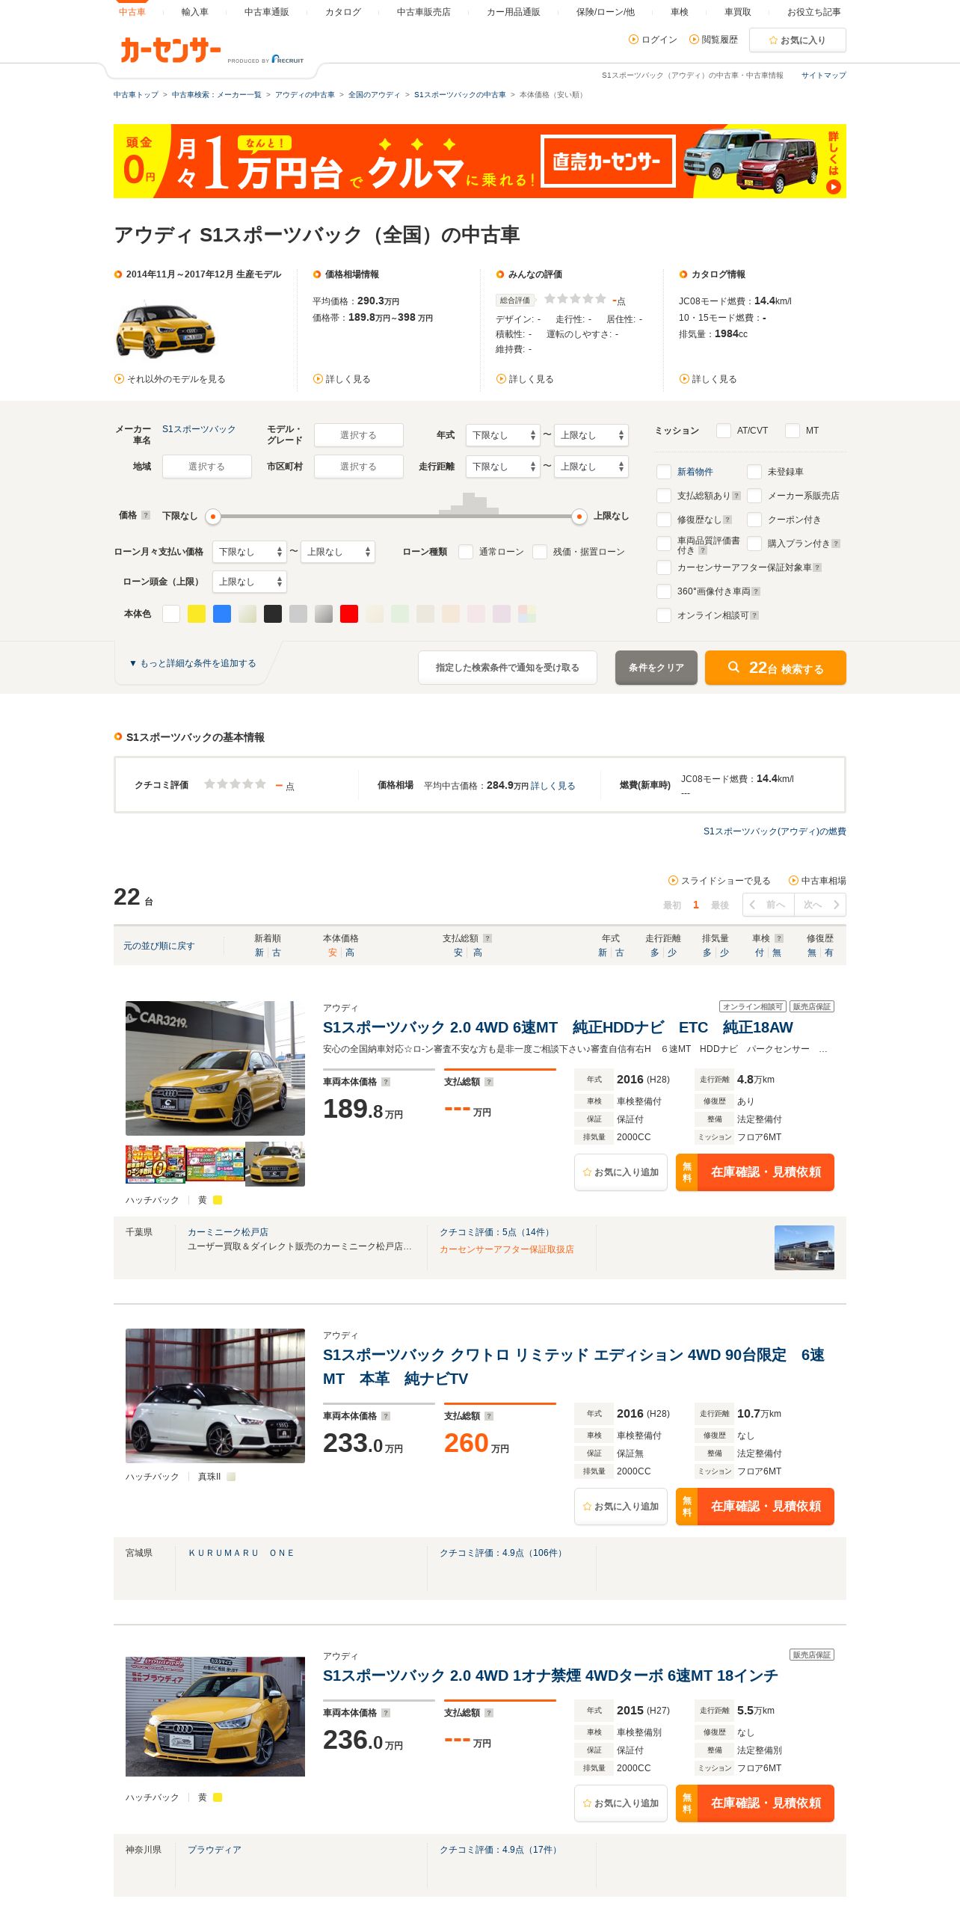Click help icon beside 購入プラン付き
Viewport: 960px width, 1920px height.
click(836, 544)
